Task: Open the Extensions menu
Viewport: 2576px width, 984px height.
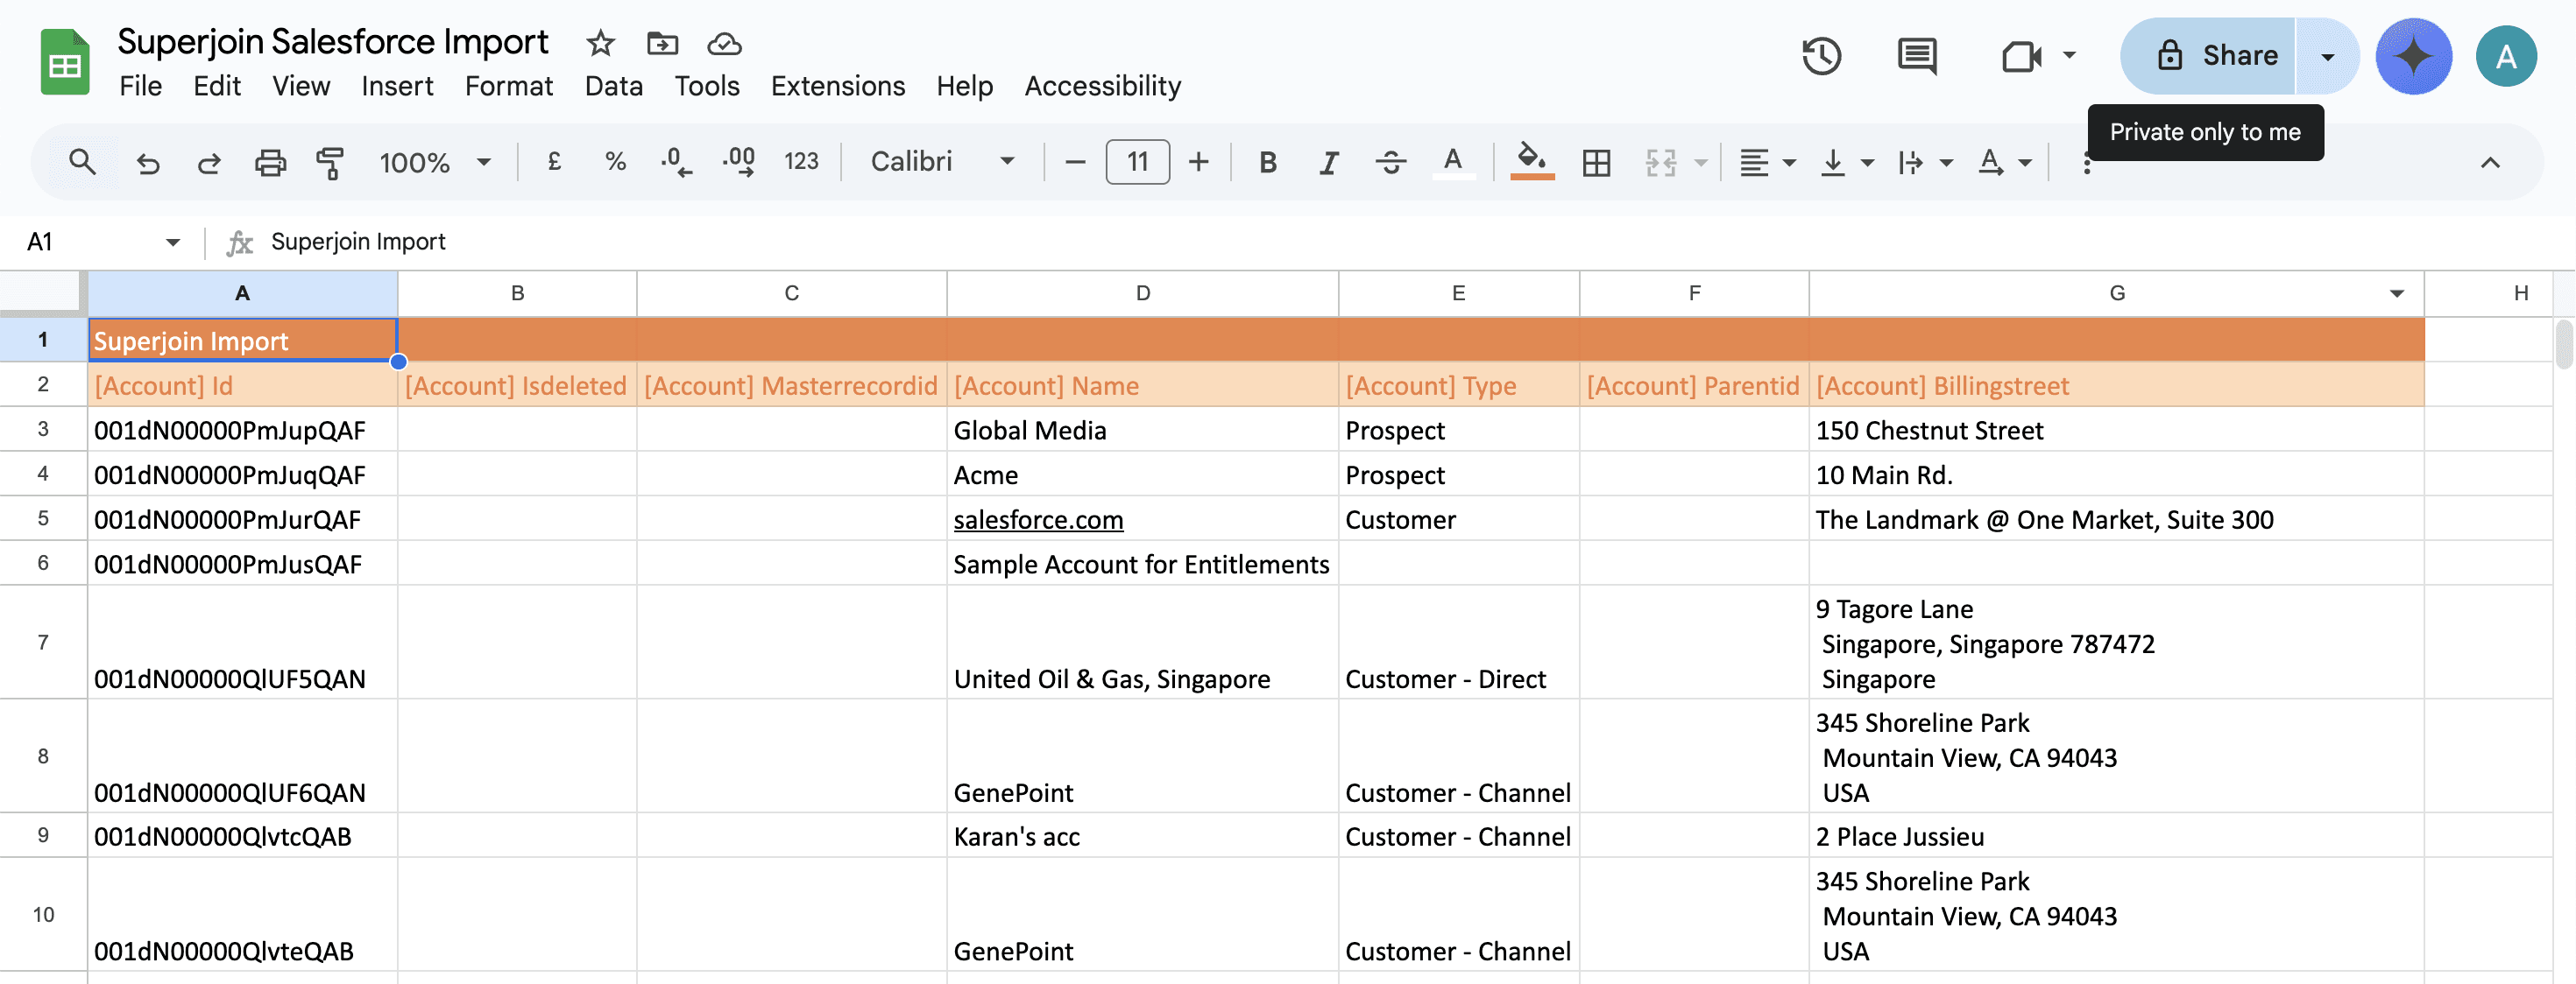Action: (838, 87)
